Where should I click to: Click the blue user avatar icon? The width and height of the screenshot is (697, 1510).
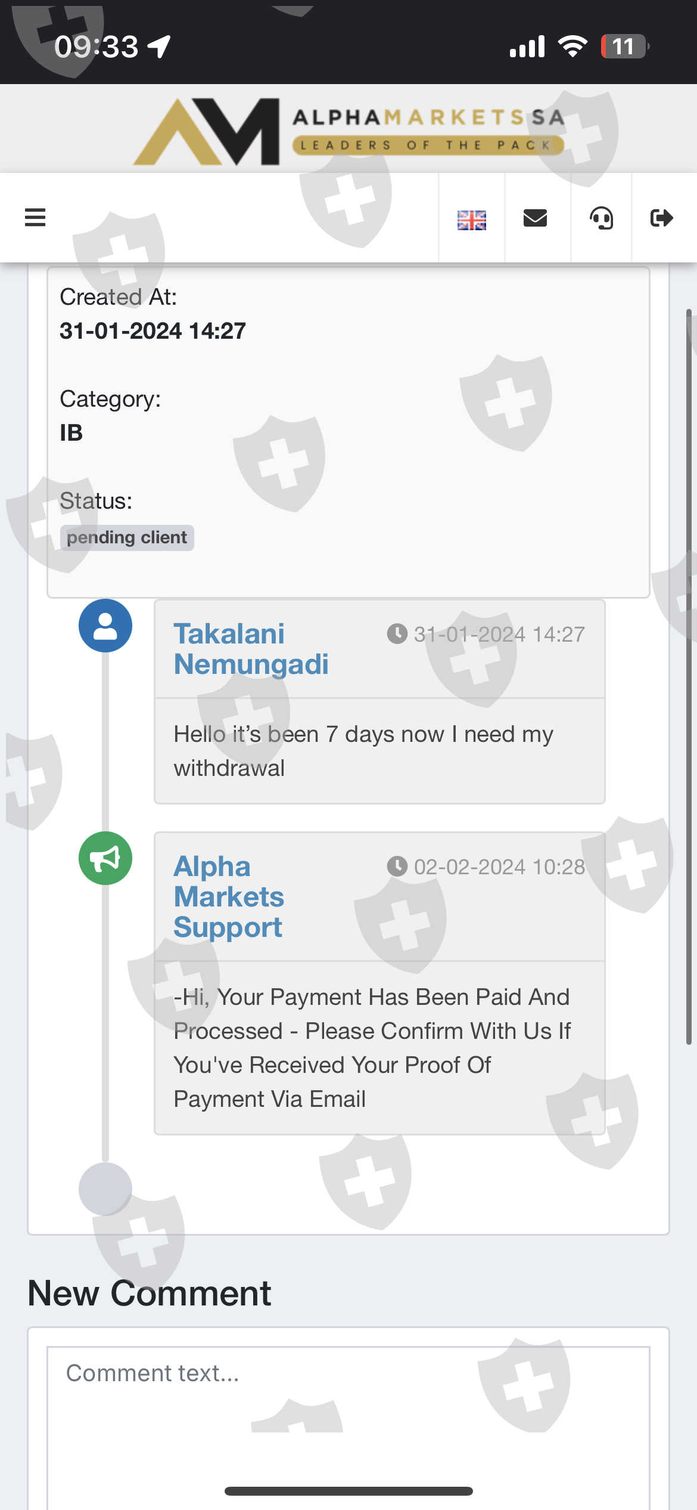click(105, 626)
